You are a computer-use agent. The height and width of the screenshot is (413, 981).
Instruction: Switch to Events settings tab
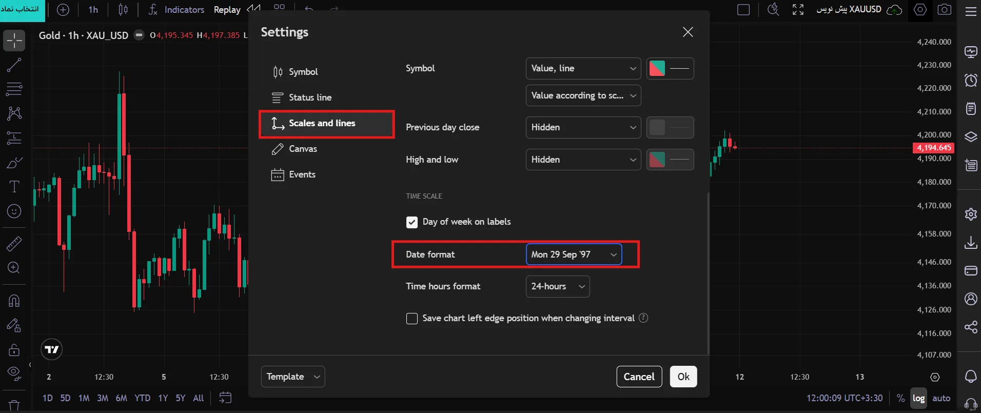326,174
